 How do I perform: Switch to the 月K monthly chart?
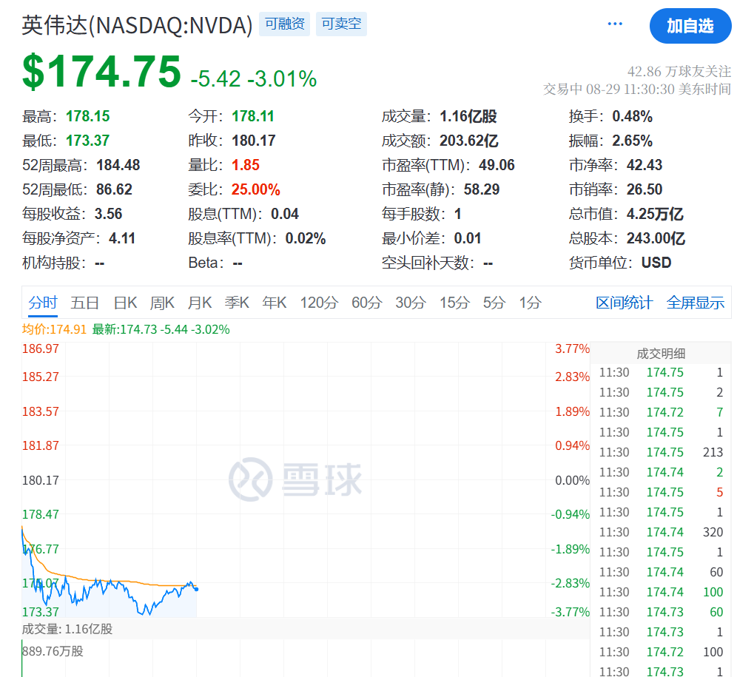200,302
